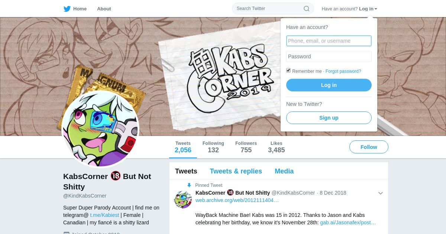
Task: Click the search magnifier icon
Action: point(307,9)
